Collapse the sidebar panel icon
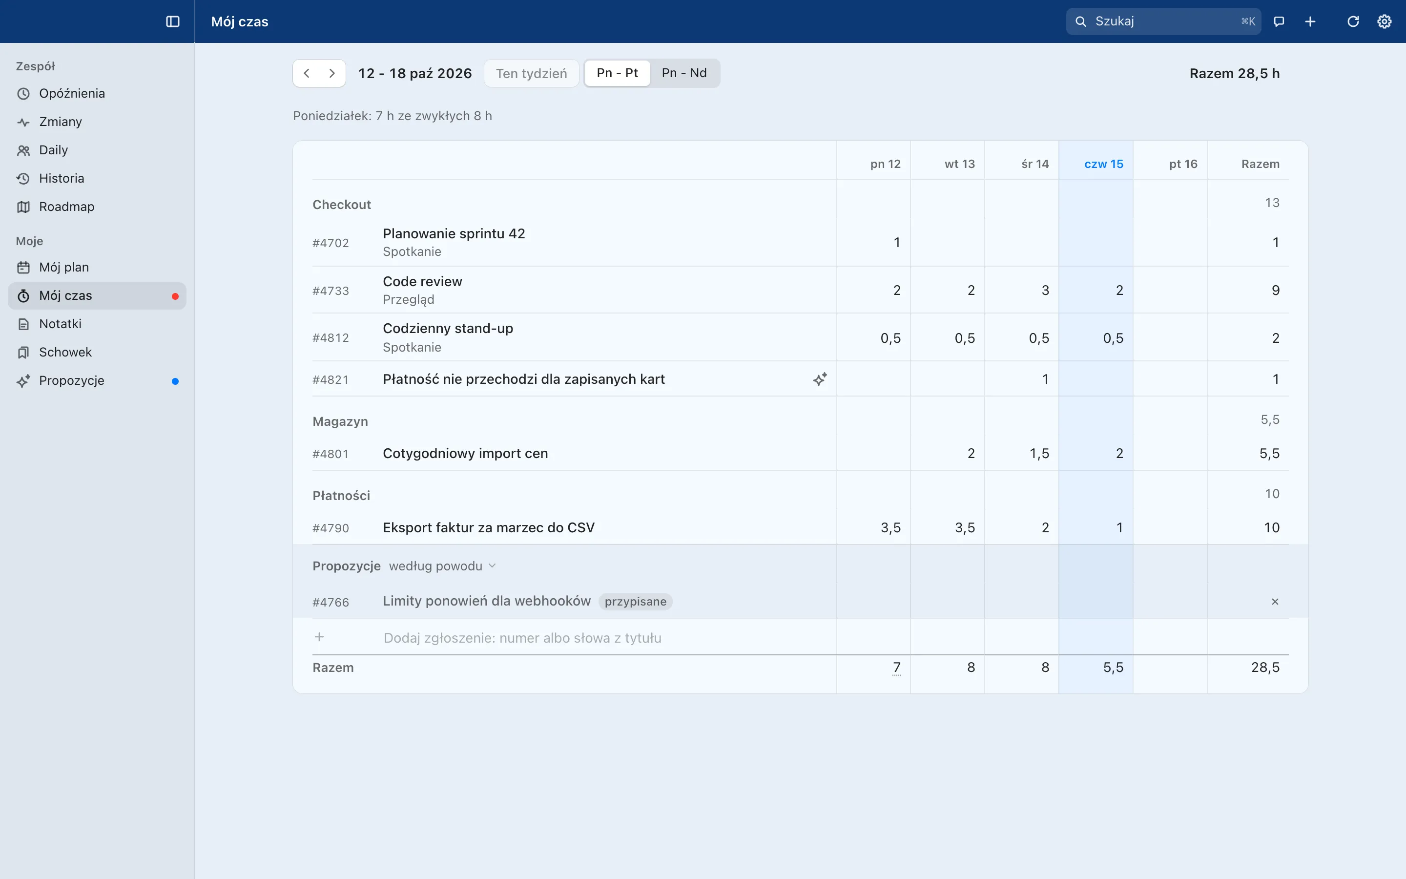The width and height of the screenshot is (1406, 879). 172,21
